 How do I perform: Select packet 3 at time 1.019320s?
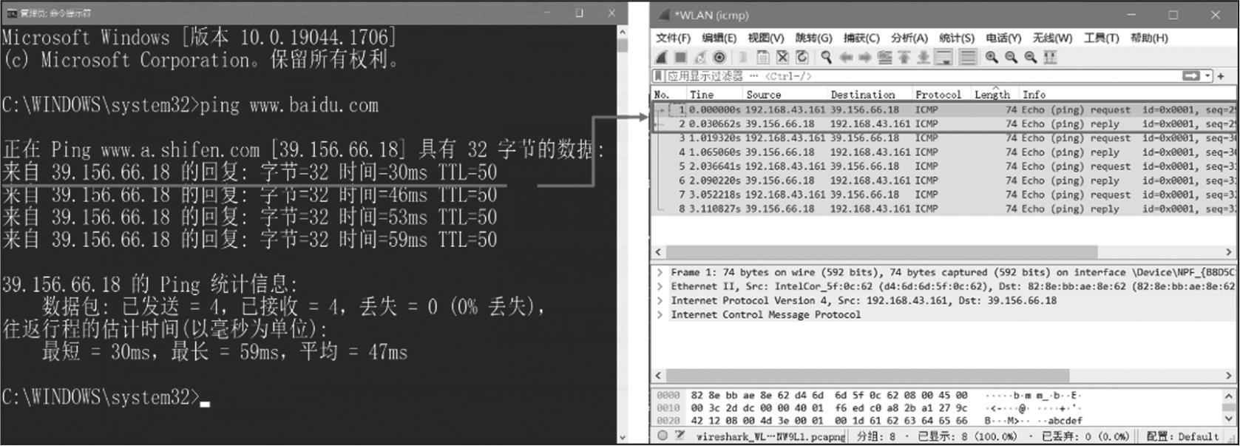coord(943,138)
